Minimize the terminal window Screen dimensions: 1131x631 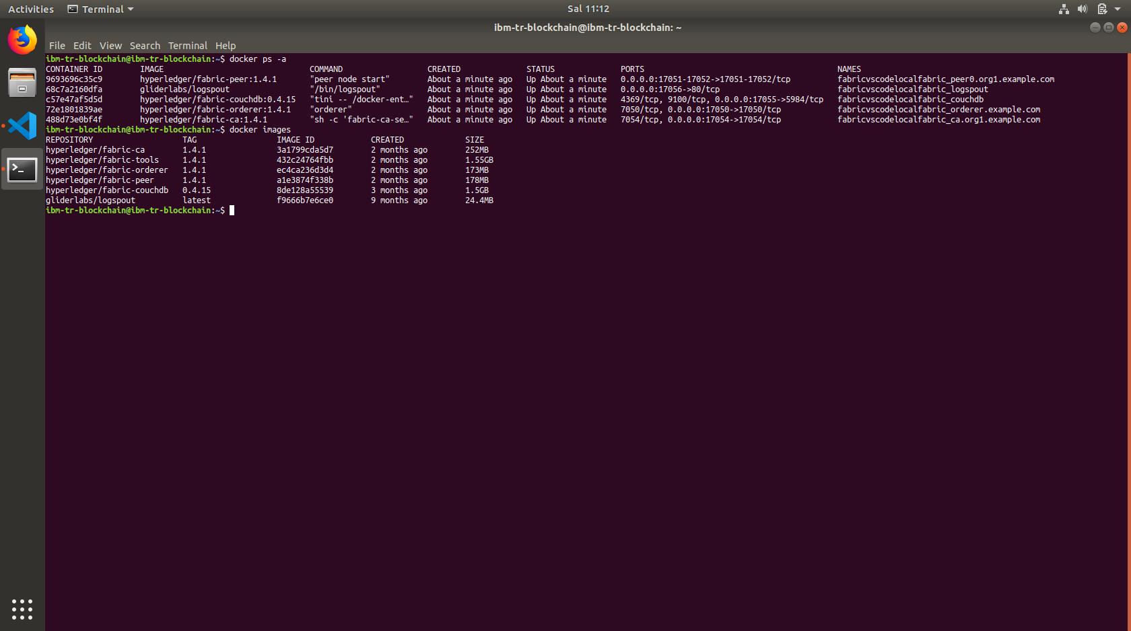point(1095,28)
